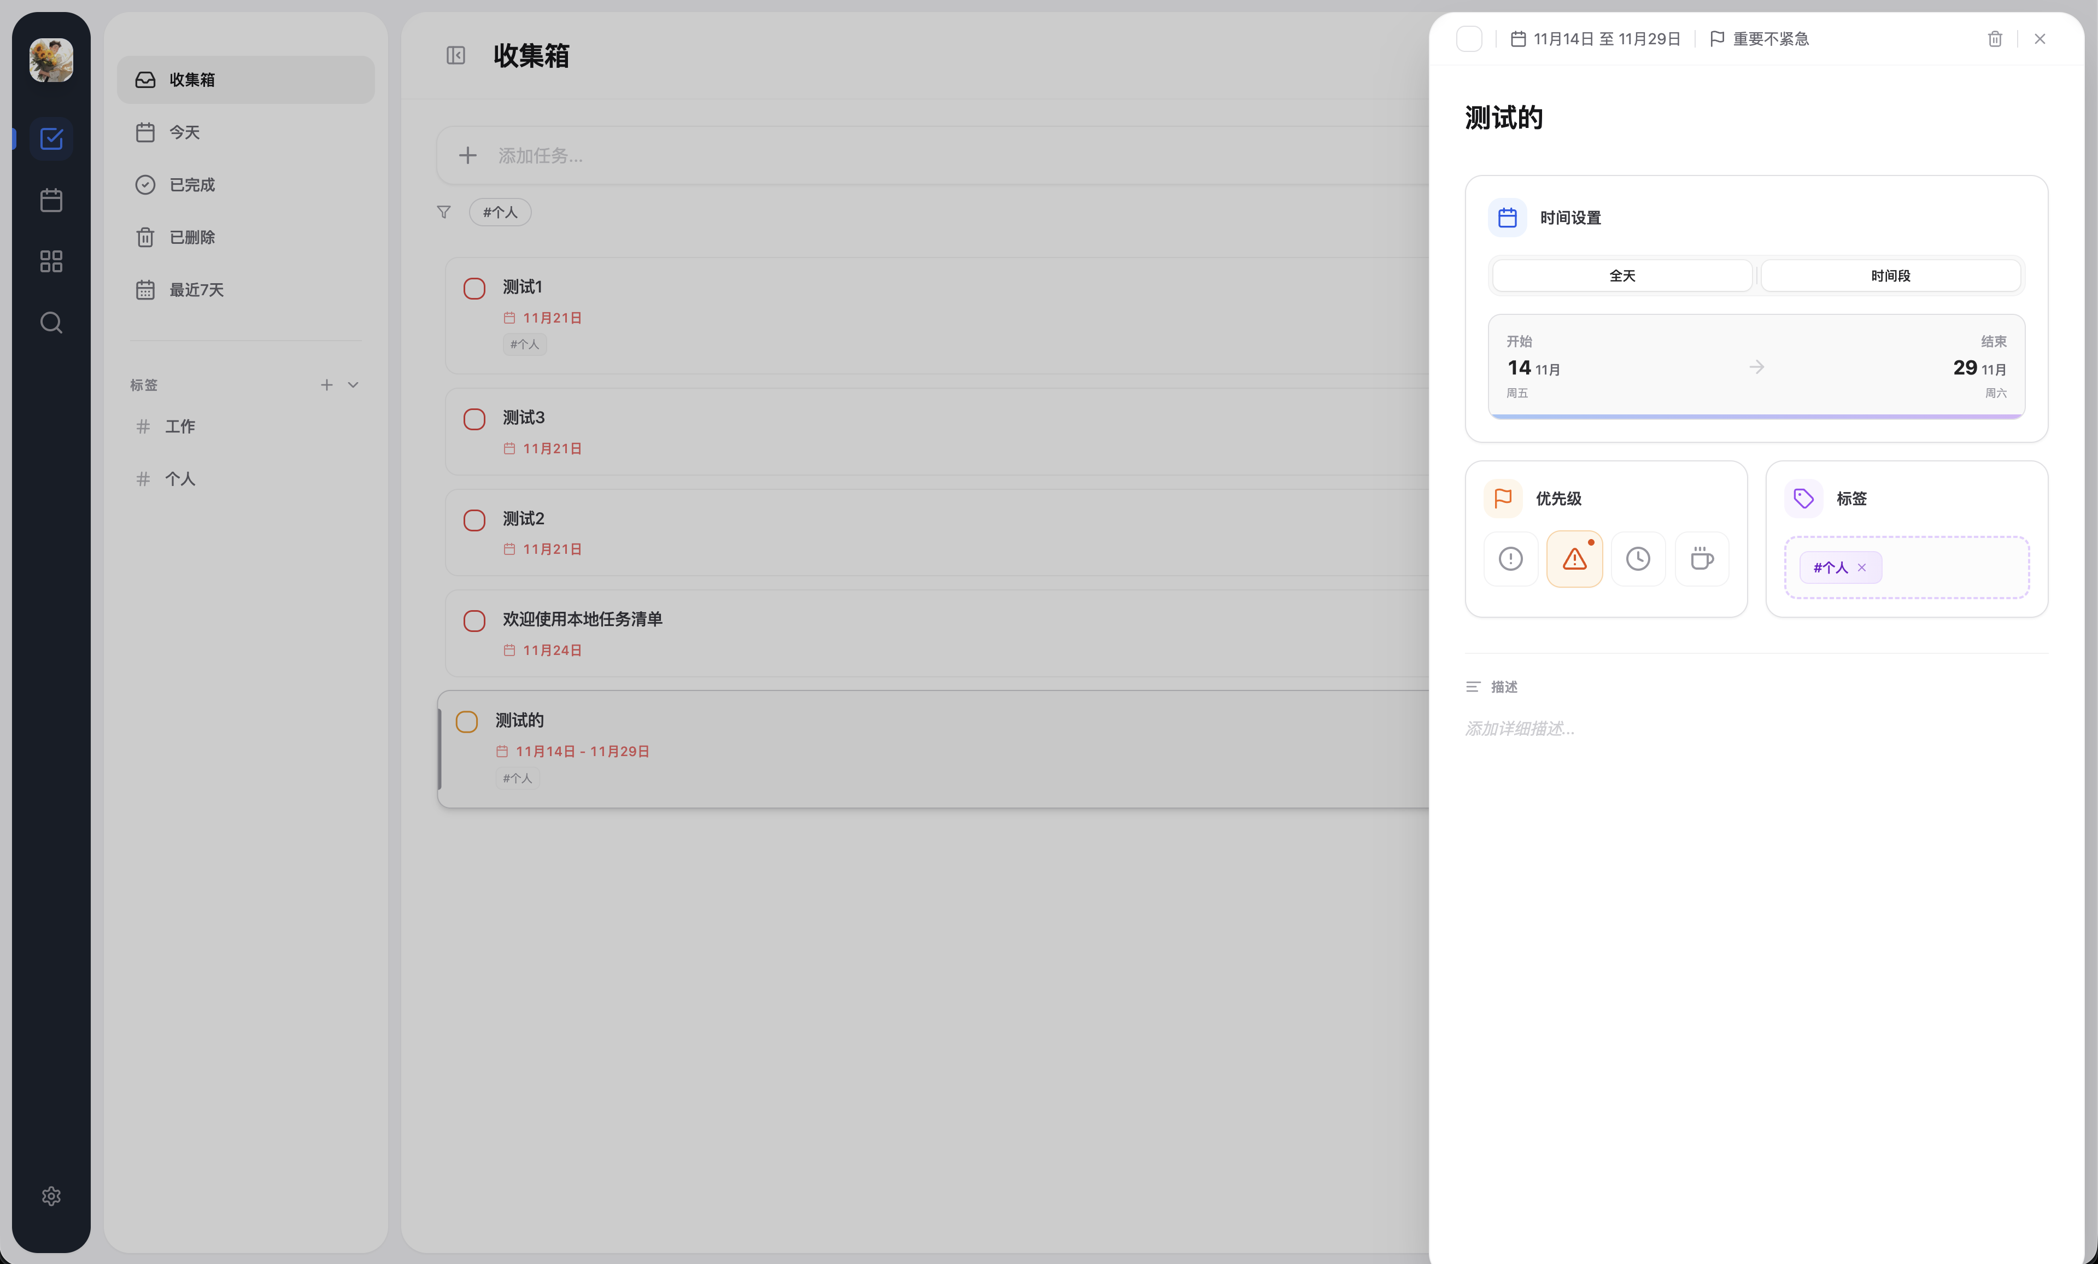Image resolution: width=2098 pixels, height=1264 pixels.
Task: Open settings gear at sidebar bottom
Action: tap(51, 1196)
